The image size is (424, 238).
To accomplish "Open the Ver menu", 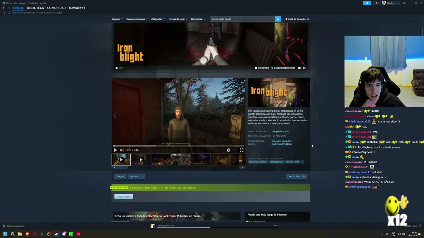I will point(15,3).
